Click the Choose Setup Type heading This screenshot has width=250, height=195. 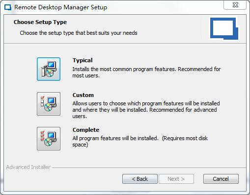[x=40, y=22]
